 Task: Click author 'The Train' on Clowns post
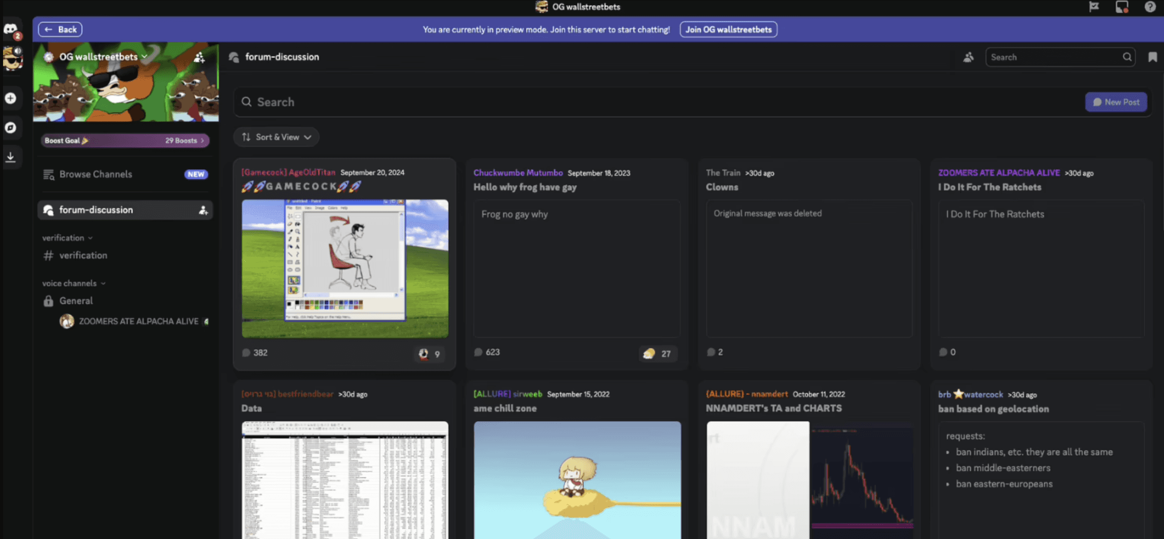click(x=723, y=173)
